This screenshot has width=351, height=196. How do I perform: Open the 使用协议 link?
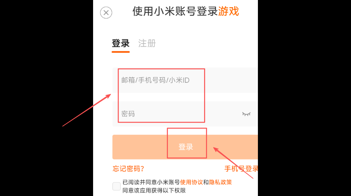click(192, 182)
